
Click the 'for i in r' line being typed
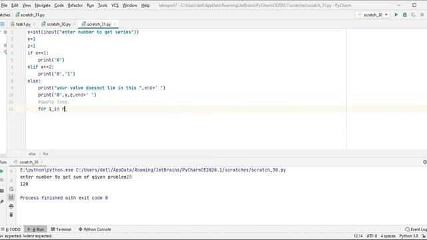pyautogui.click(x=52, y=109)
